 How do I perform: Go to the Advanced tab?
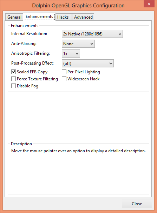(x=83, y=17)
